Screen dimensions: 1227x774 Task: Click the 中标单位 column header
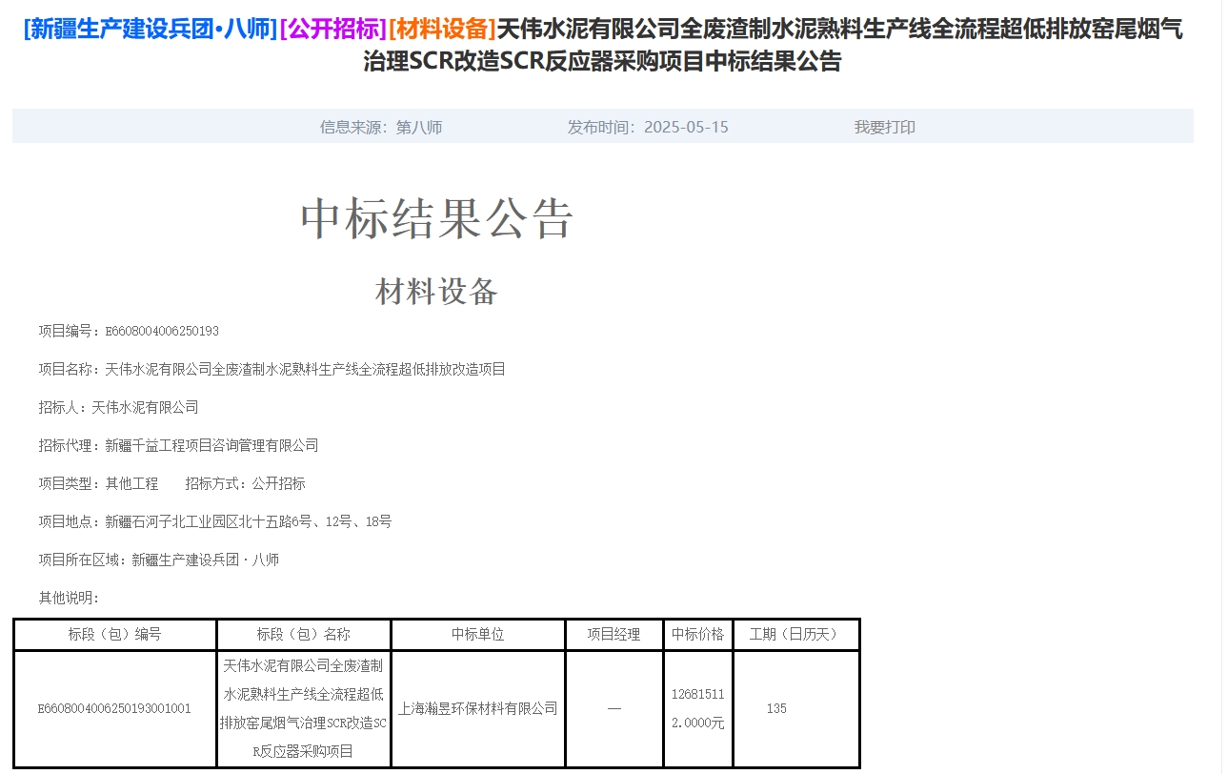tap(478, 635)
